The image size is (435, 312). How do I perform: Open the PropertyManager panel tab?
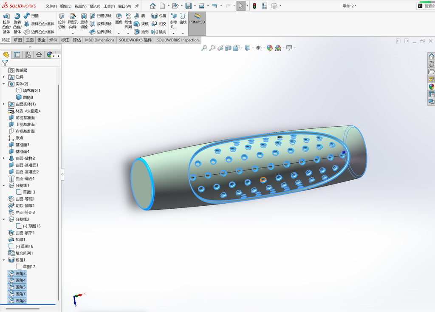click(17, 55)
